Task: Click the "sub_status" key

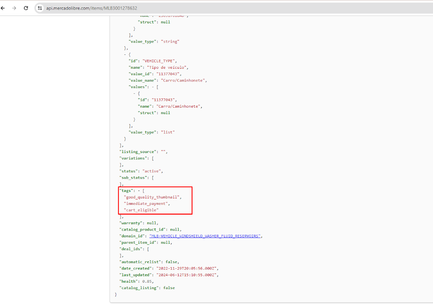Action: [133, 178]
